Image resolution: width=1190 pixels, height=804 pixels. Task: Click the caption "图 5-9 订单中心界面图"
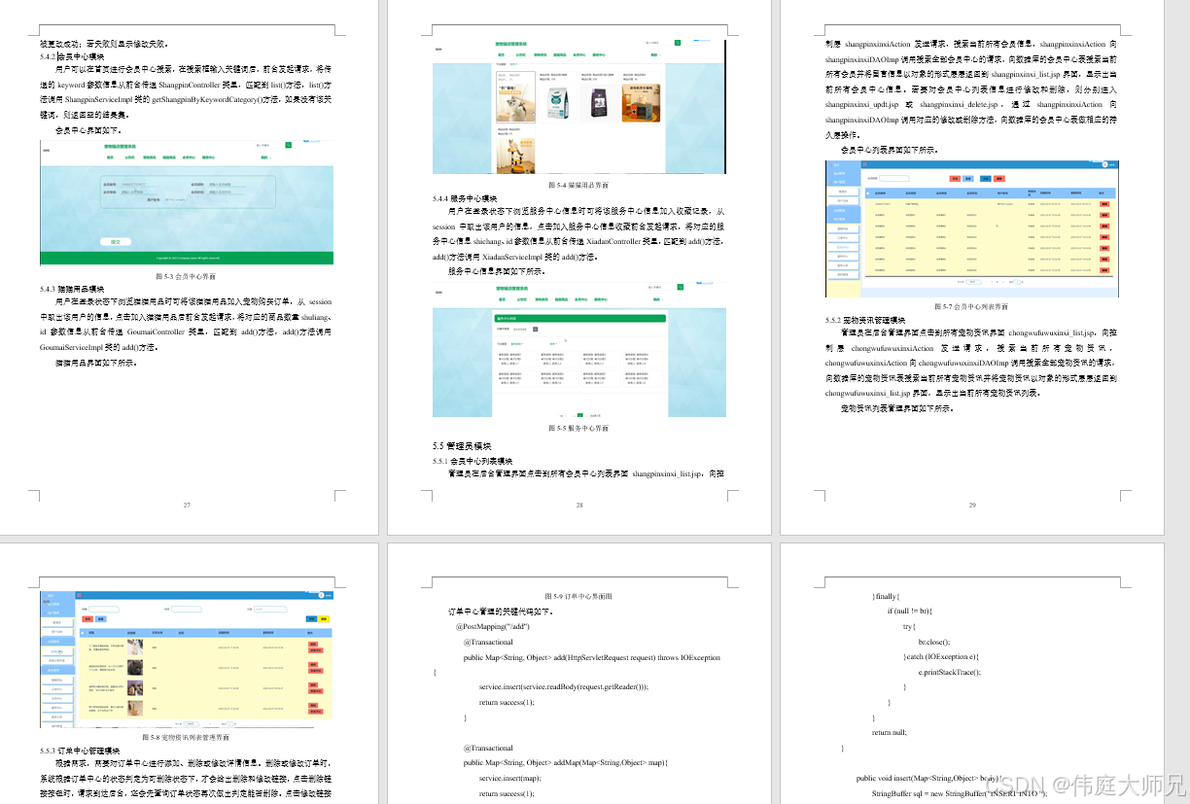pyautogui.click(x=579, y=596)
